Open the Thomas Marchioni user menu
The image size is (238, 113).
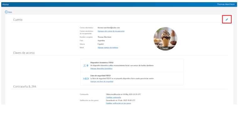click(225, 4)
